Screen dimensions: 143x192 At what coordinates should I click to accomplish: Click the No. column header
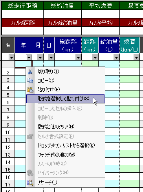(8, 45)
